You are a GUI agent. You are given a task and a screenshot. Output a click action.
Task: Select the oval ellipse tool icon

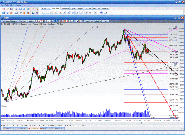(105, 12)
